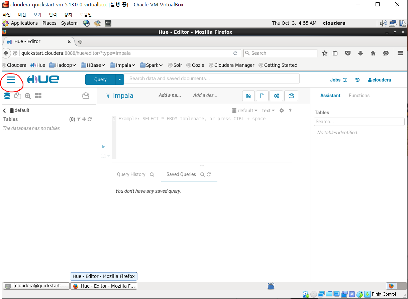Open the task history clock icon
Screen dimensions: 408x299
click(358, 80)
